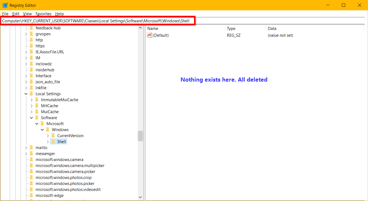The width and height of the screenshot is (368, 201).
Task: Click the Microsoft folder icon
Action: [42, 124]
